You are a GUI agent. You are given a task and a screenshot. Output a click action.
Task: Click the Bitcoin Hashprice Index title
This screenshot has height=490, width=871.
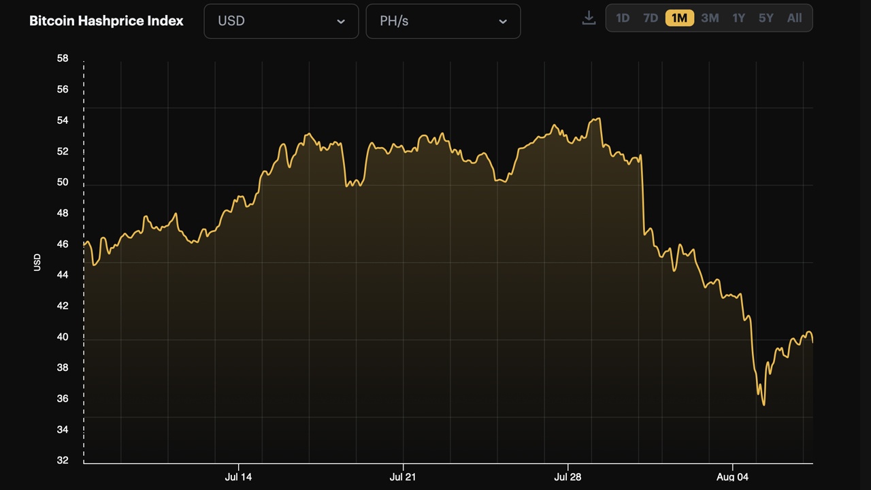pos(106,20)
